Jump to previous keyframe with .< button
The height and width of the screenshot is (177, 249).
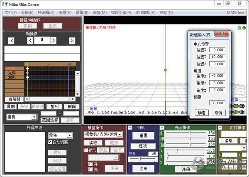click(11, 41)
